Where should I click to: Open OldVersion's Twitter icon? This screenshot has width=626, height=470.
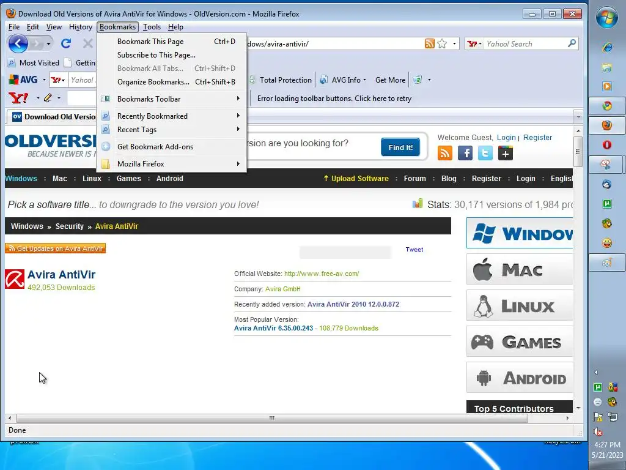[485, 153]
